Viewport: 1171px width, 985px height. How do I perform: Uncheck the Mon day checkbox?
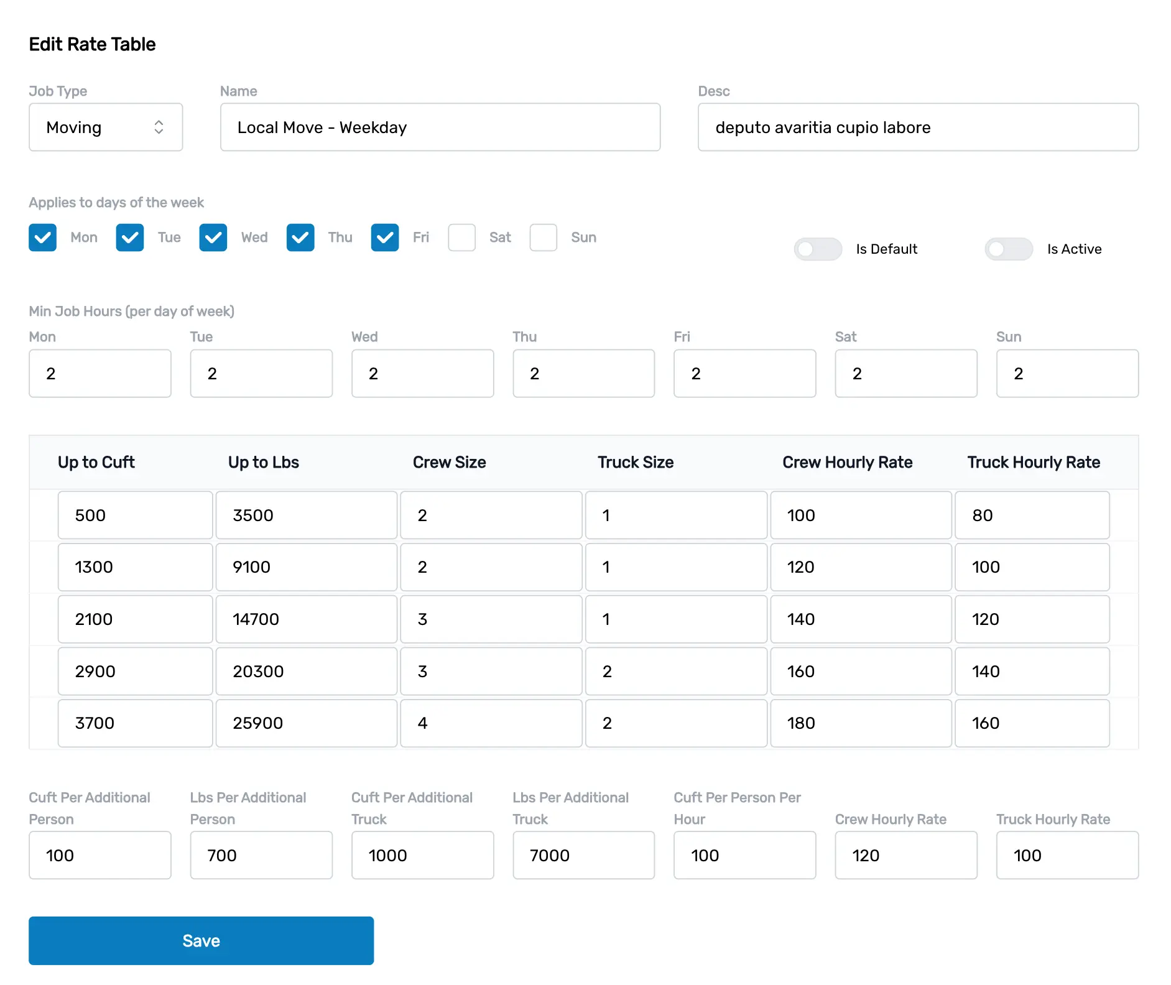(x=42, y=238)
